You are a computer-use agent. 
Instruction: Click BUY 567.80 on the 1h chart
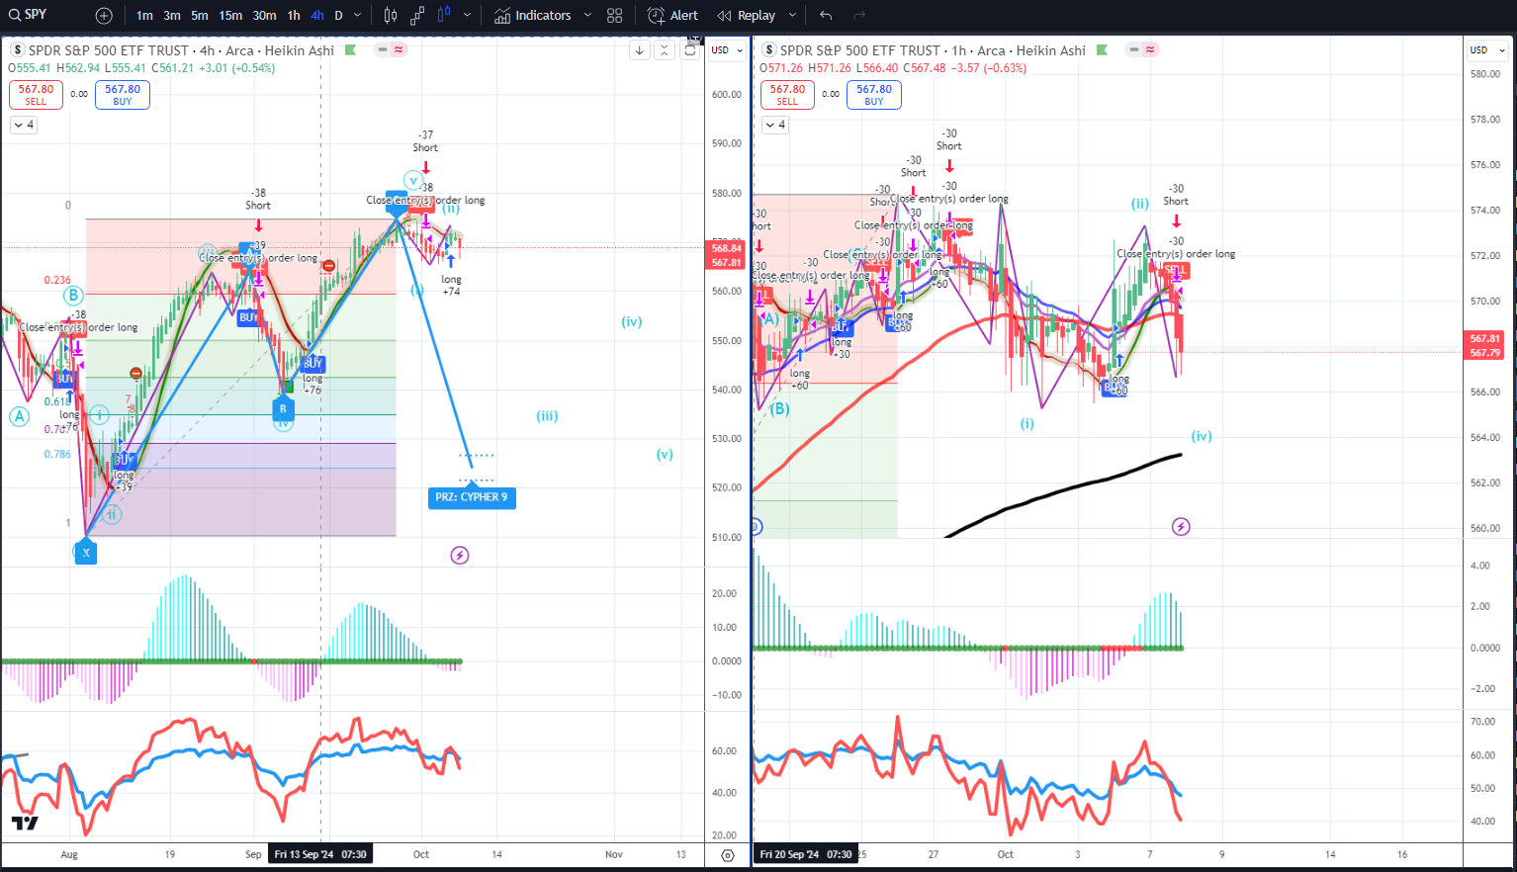(874, 94)
